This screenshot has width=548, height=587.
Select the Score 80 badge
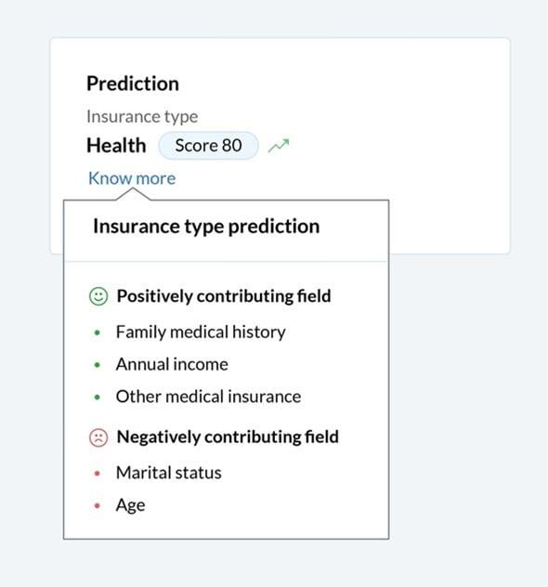point(208,146)
